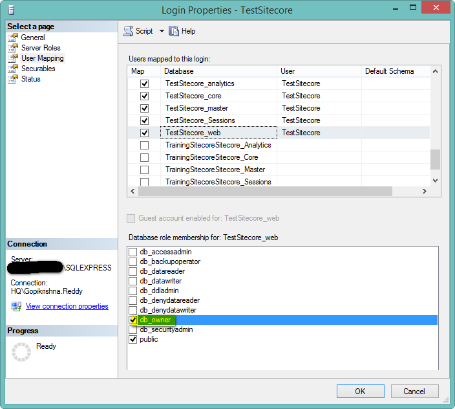This screenshot has height=409, width=455.
Task: Click the Script toolbar icon
Action: point(128,31)
